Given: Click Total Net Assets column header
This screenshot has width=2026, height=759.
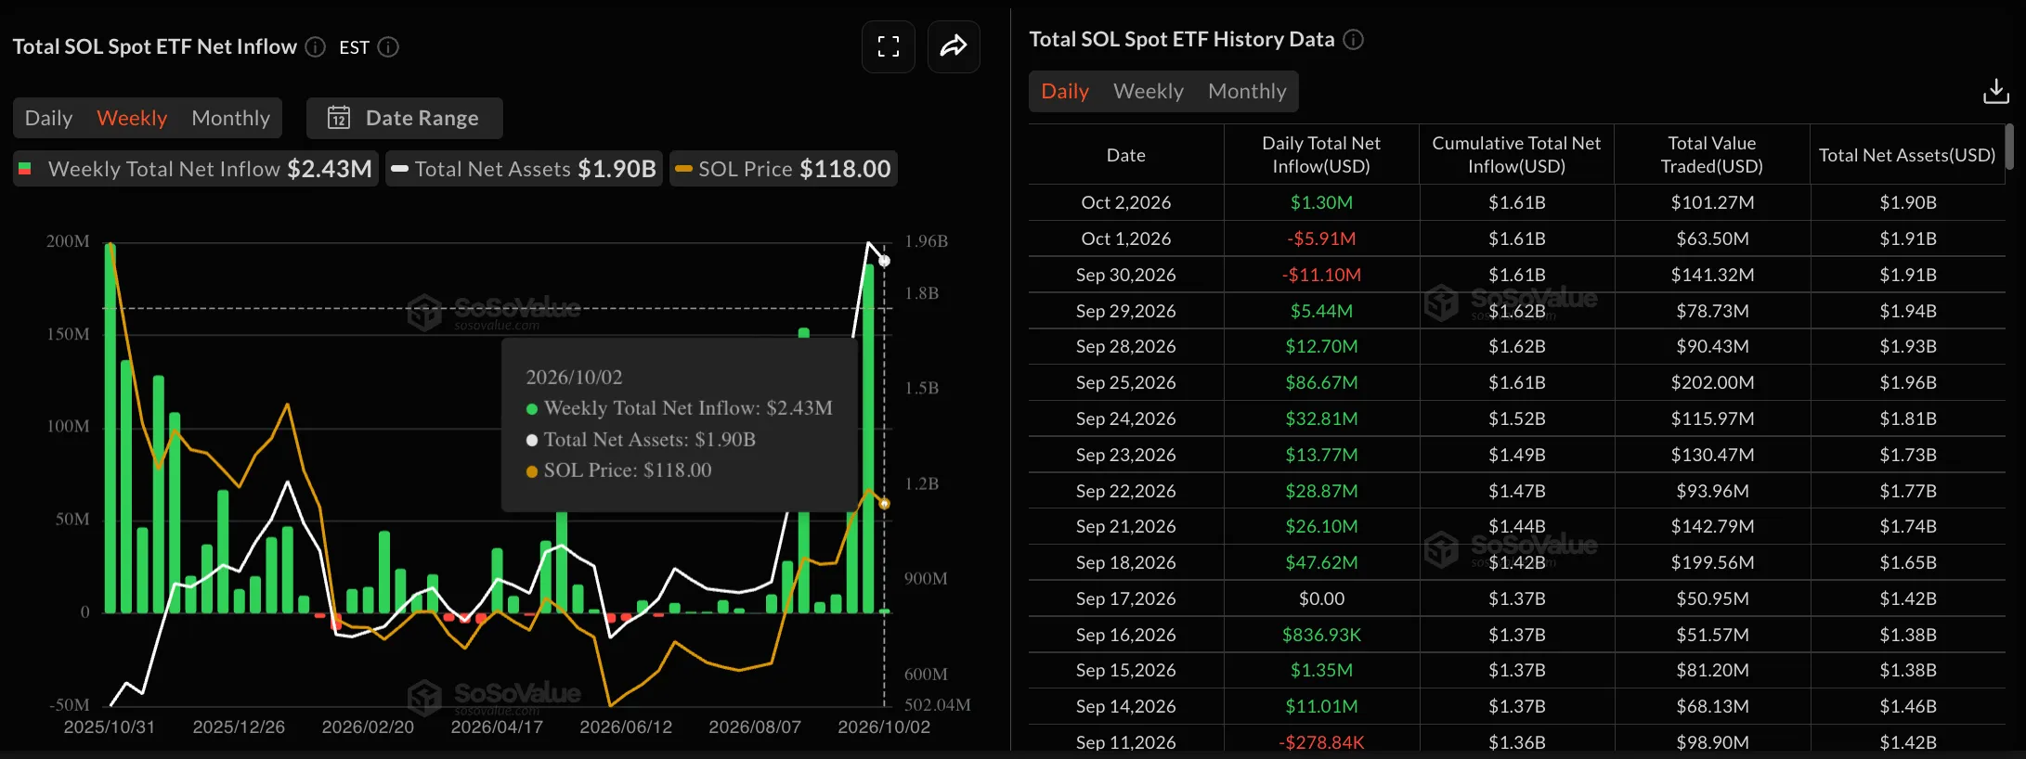Looking at the screenshot, I should 1907,155.
